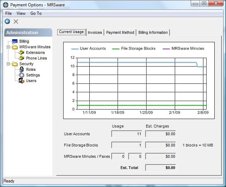Click MRSware Minutes / Faxes charges field
Image resolution: width=226 pixels, height=187 pixels.
161,156
